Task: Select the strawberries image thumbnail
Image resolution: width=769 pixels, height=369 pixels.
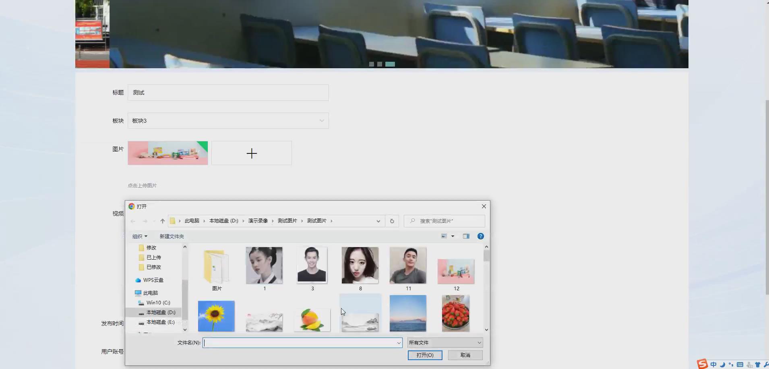Action: click(x=456, y=313)
